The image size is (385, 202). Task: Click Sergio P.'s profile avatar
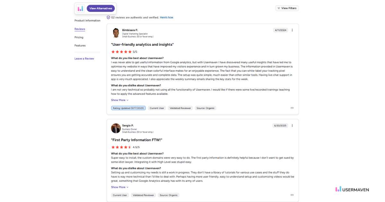(116, 128)
